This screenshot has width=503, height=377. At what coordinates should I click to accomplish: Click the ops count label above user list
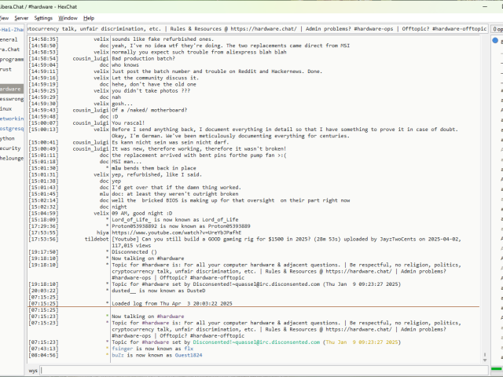click(497, 29)
